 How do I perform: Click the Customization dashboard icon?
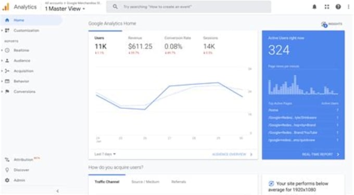click(7, 30)
